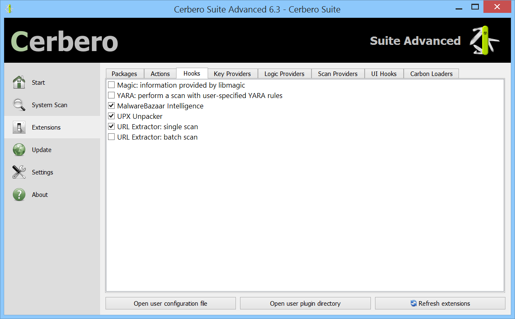Click the Update globe icon
This screenshot has width=515, height=319.
coord(19,150)
